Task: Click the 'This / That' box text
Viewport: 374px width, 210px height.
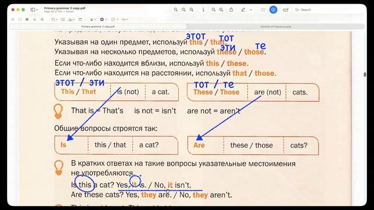Action: [78, 92]
